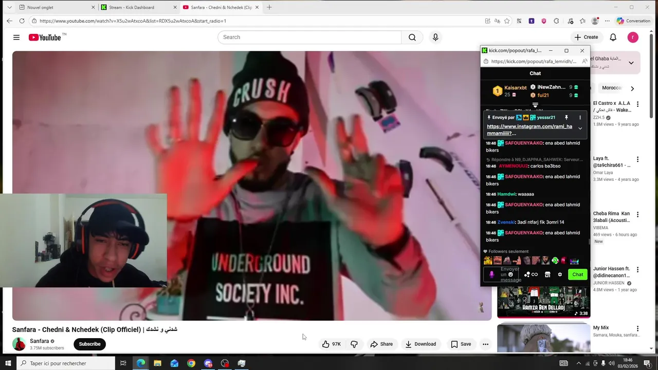
Task: Show next category chips with arrow
Action: tap(632, 88)
